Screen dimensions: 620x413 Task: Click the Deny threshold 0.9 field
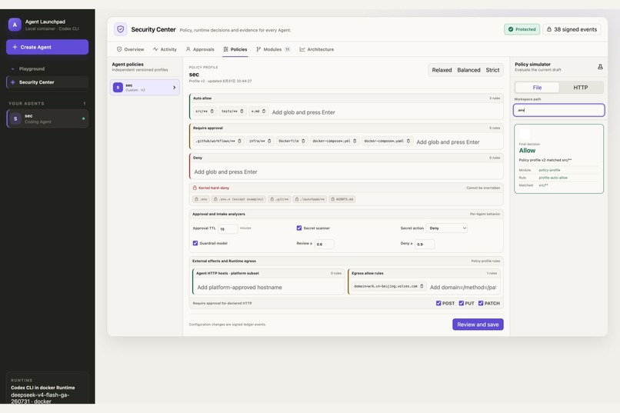[x=425, y=245]
